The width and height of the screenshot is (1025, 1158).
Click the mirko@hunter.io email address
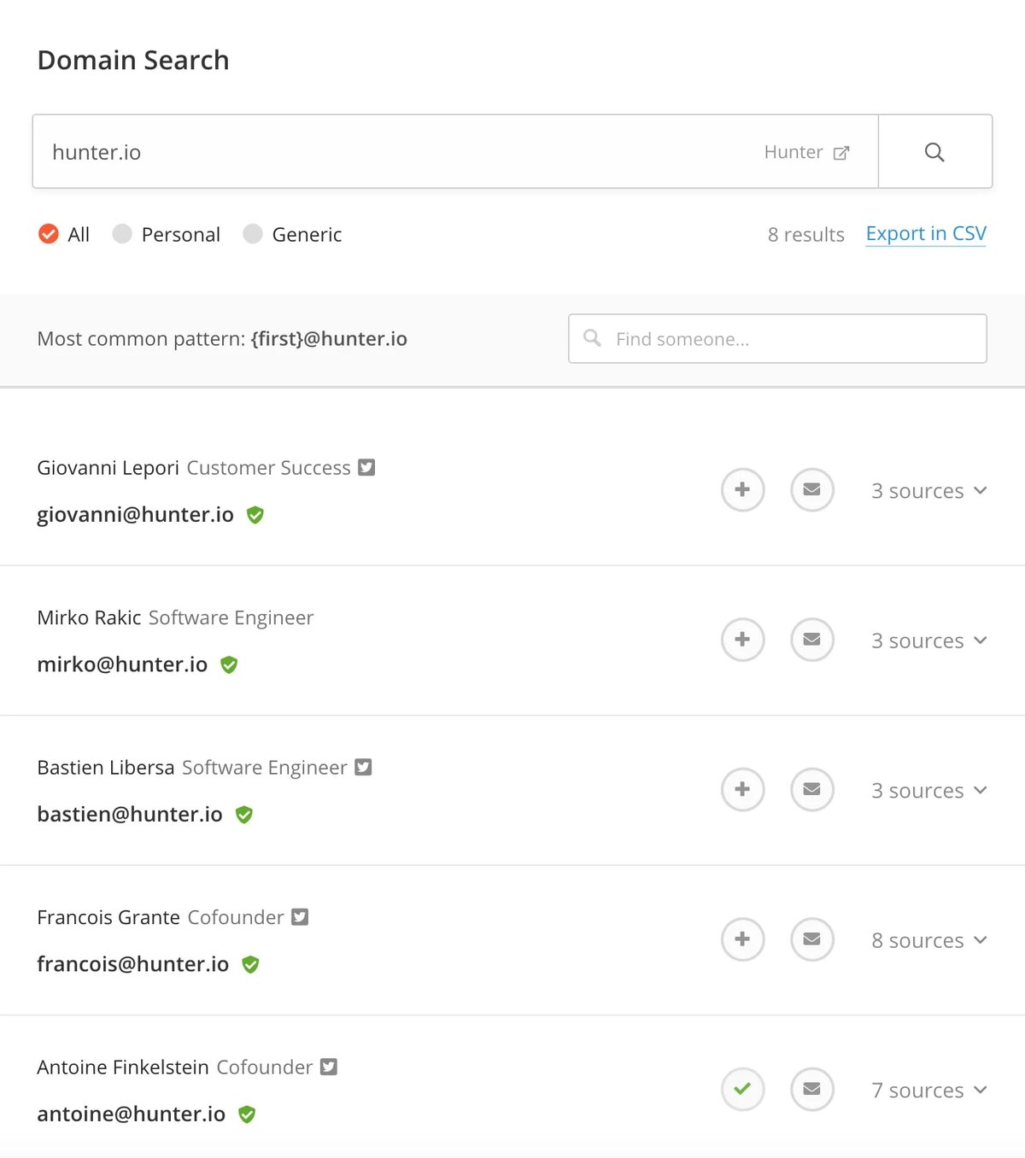pos(122,664)
